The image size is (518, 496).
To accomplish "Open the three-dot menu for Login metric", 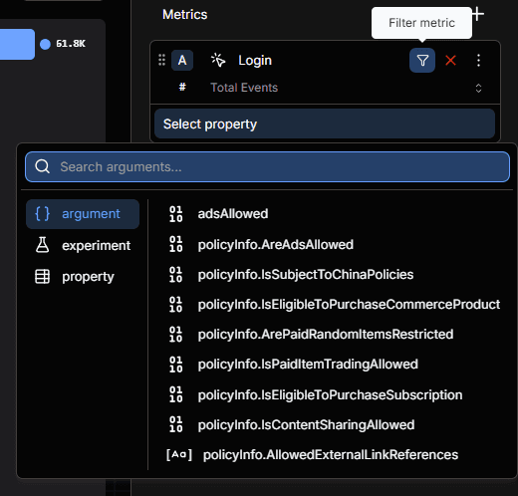I will pos(478,61).
